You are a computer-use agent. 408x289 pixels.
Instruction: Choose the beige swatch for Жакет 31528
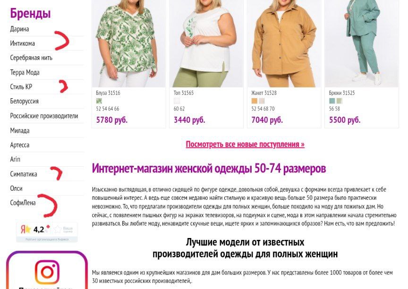pyautogui.click(x=262, y=101)
